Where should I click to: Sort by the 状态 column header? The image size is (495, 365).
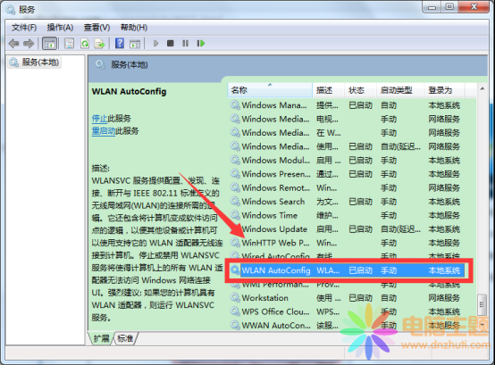point(360,90)
